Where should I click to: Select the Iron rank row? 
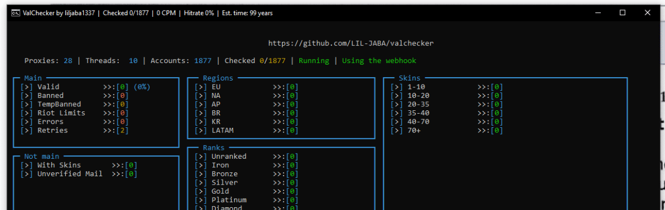246,165
